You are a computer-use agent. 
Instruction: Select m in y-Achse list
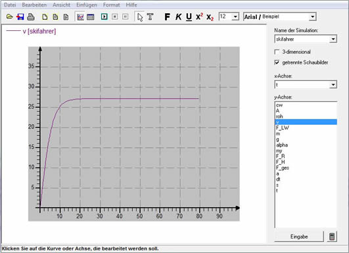[306, 133]
